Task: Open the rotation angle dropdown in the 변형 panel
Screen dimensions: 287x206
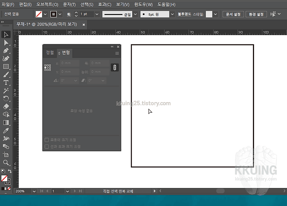Action: pyautogui.click(x=75, y=80)
